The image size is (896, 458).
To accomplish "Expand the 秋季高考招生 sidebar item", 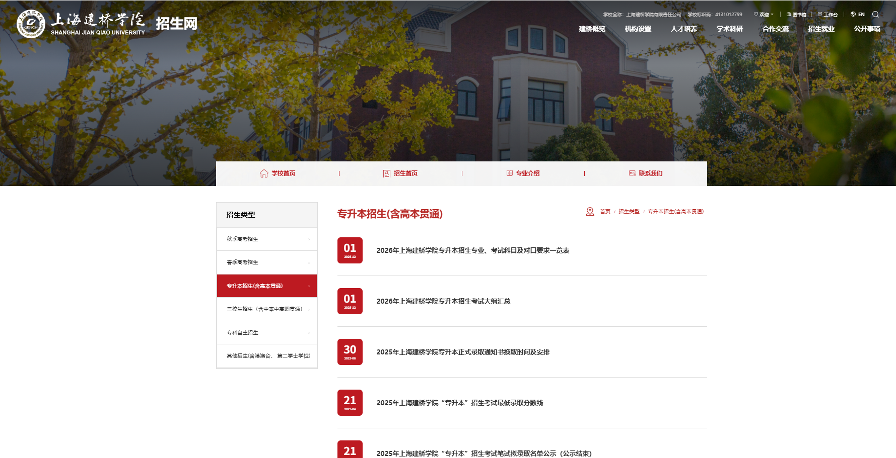I will pos(266,239).
